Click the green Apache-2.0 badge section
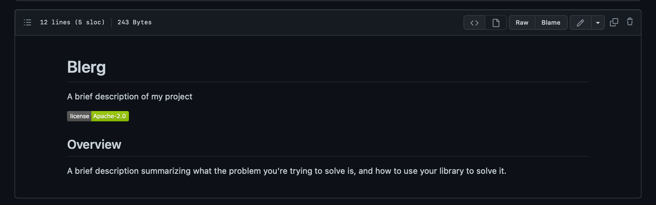Screen dimensions: 656x205 [x=110, y=116]
